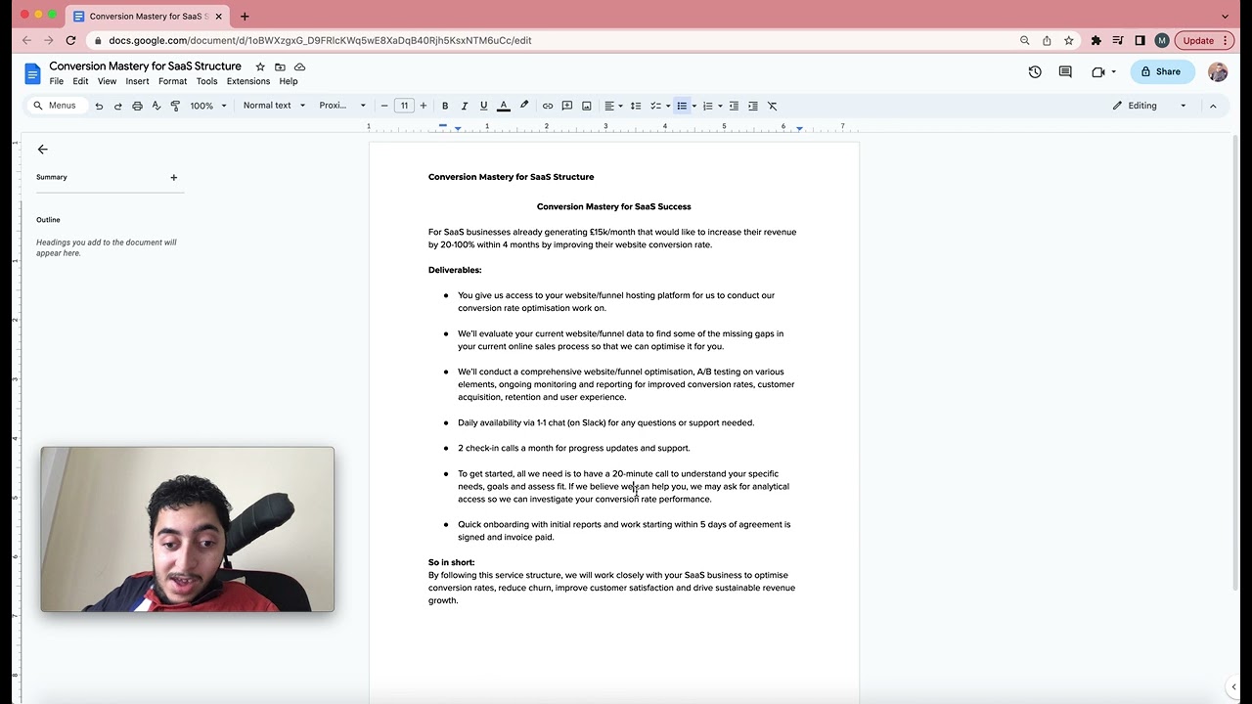Toggle underline formatting
Screen dimensions: 1252x704
coord(483,106)
